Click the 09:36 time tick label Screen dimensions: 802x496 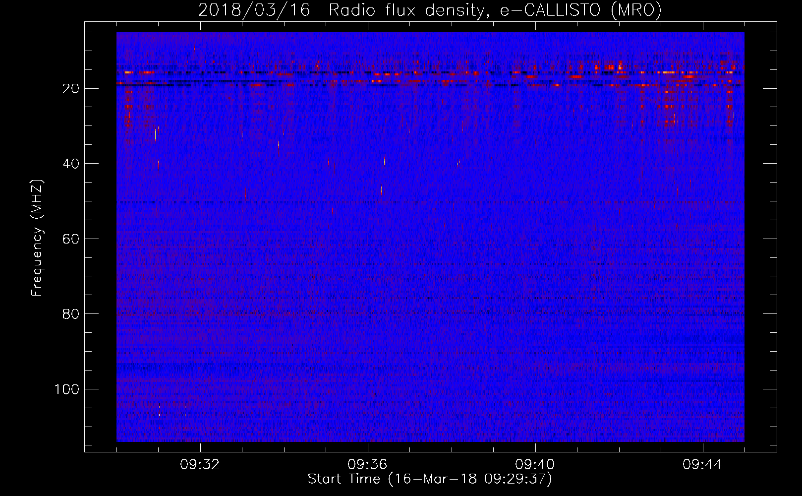368,465
